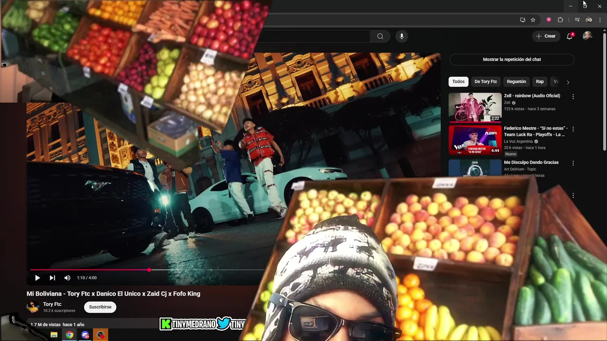
Task: Select the Reguetón filter chip
Action: point(516,81)
